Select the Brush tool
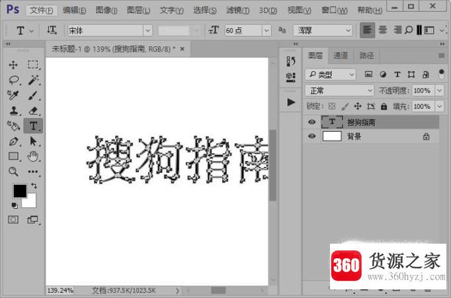Image resolution: width=451 pixels, height=298 pixels. click(33, 95)
